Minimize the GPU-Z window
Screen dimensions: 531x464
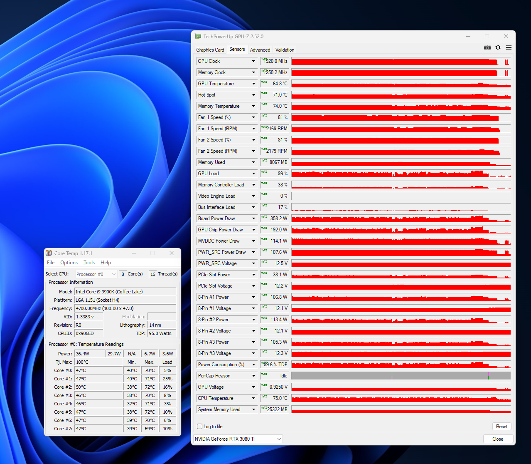tap(468, 37)
